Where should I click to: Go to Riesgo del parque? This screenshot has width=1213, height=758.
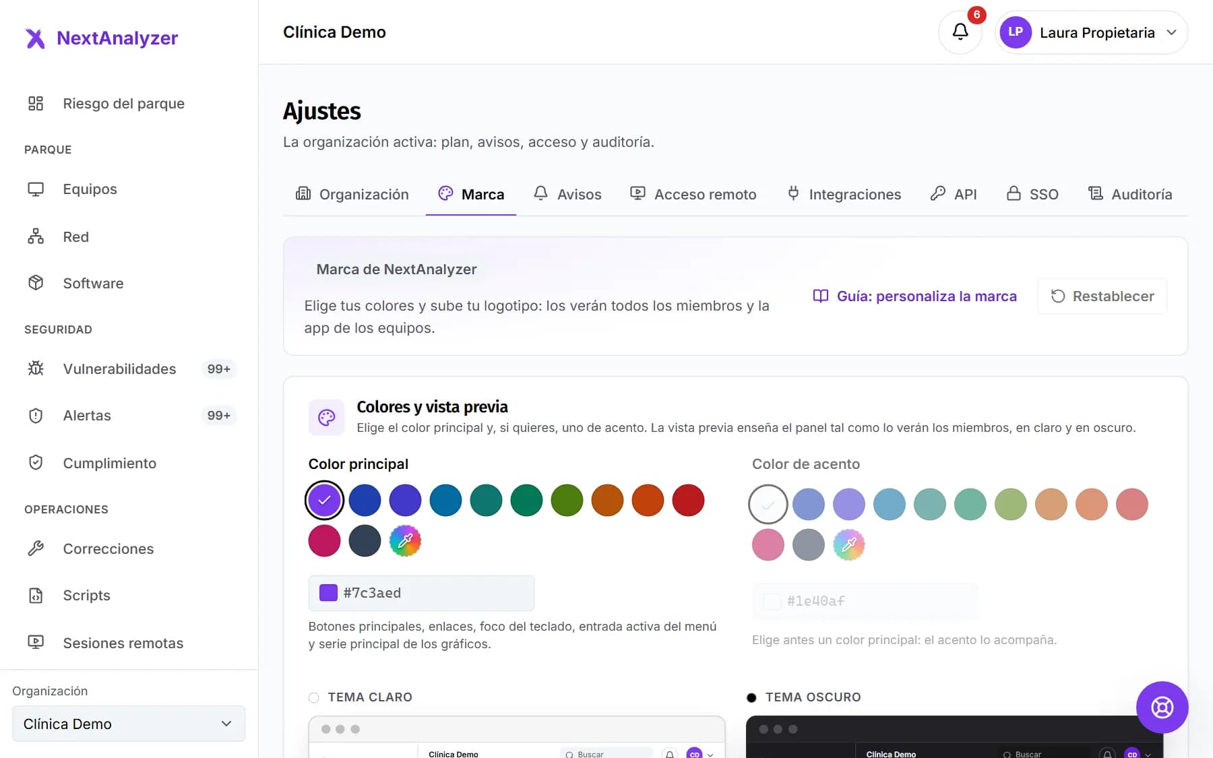pos(129,103)
